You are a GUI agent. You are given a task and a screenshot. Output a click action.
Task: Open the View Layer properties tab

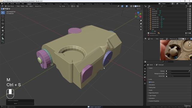(x=145, y=74)
